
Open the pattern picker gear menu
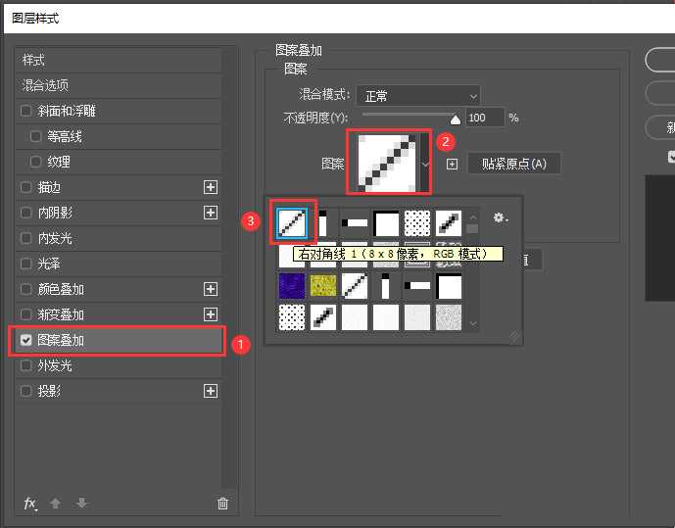coord(501,218)
